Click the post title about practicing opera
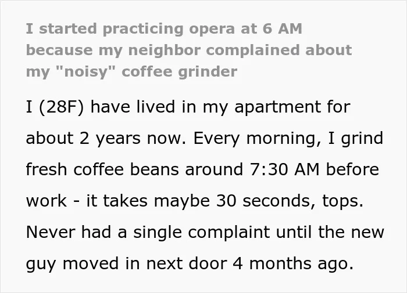Screen dimensions: 407x293 coord(189,50)
